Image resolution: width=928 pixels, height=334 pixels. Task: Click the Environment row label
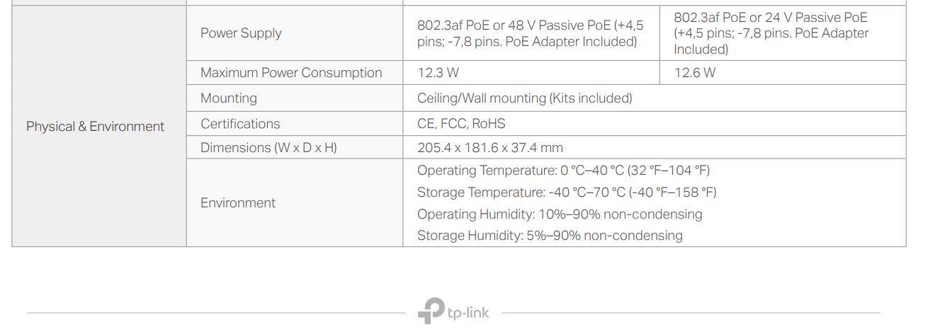tap(238, 203)
